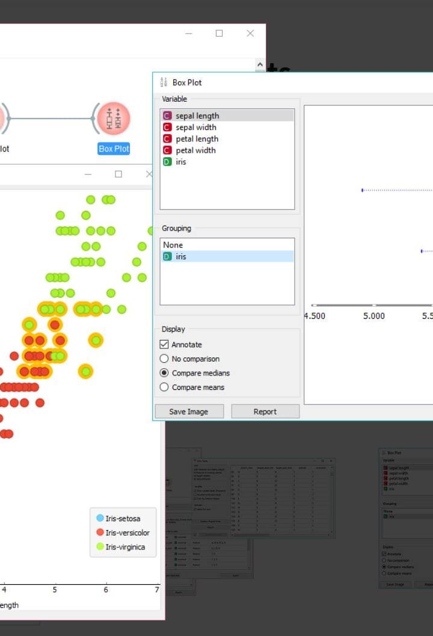
Task: Click the Iris-virginica legend entry
Action: (120, 547)
